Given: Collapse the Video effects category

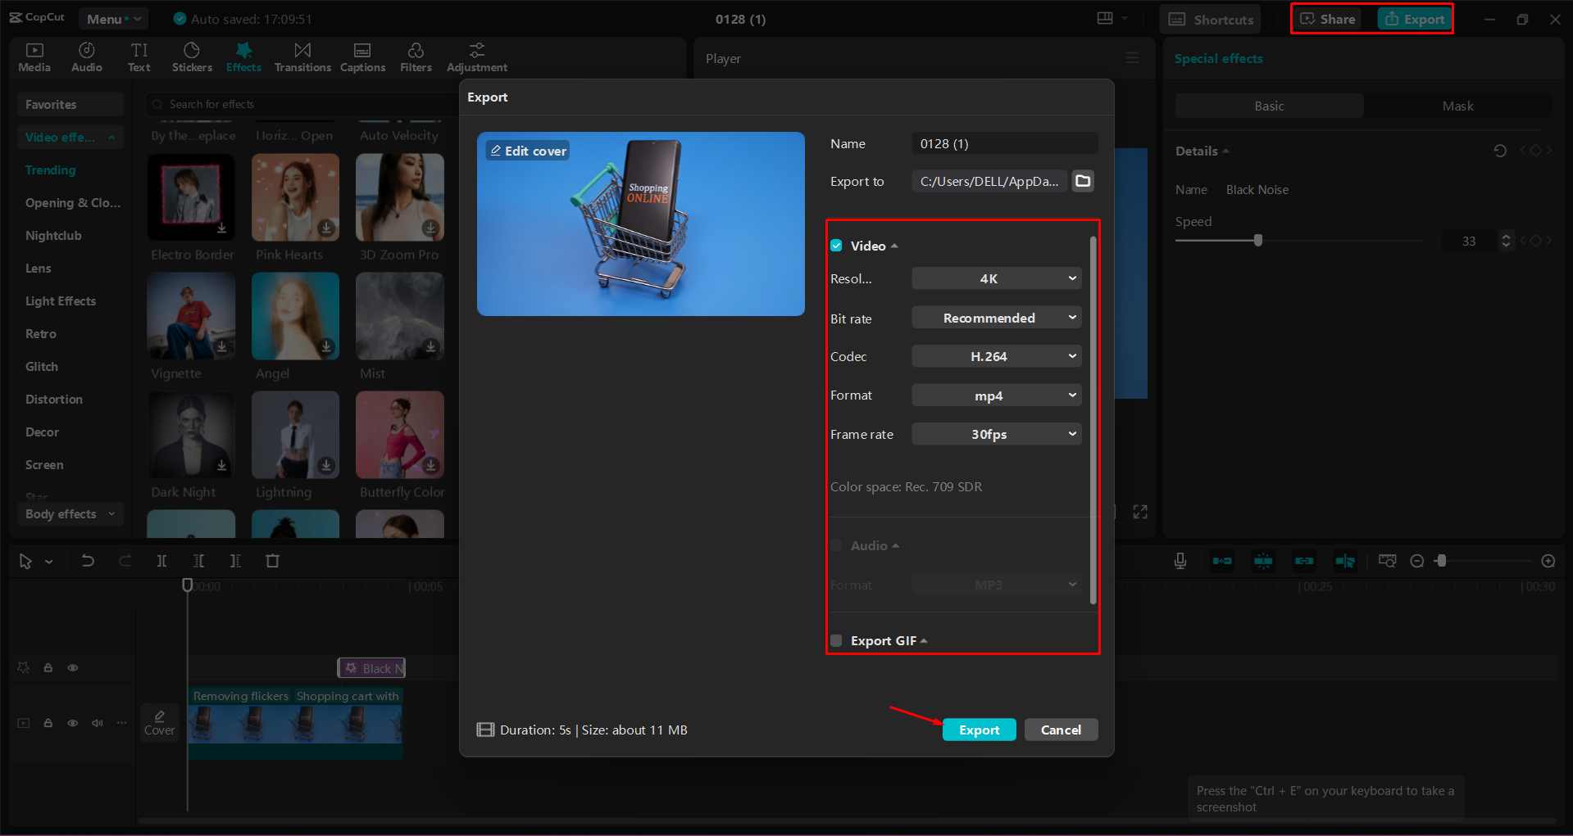Looking at the screenshot, I should (x=70, y=138).
